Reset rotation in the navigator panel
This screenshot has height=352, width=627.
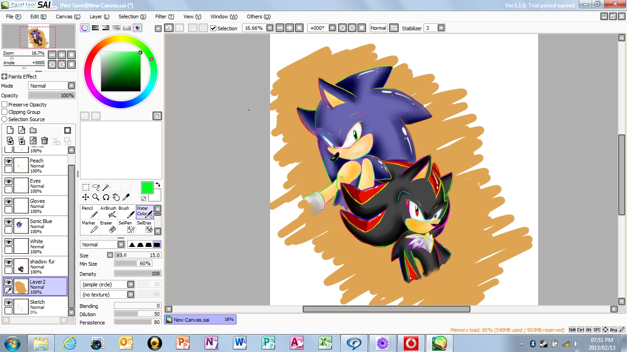click(x=71, y=65)
